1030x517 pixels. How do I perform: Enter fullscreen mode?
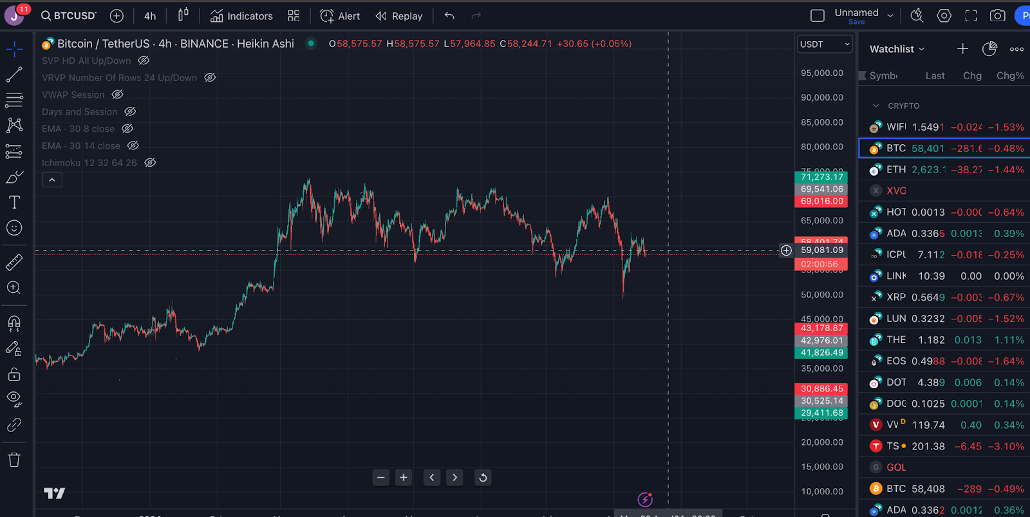pos(971,15)
